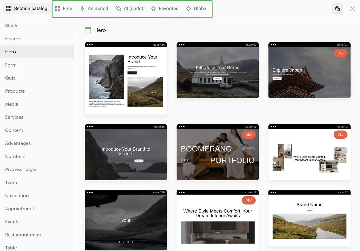
Task: Go to Restaurant menu category
Action: pyautogui.click(x=24, y=235)
